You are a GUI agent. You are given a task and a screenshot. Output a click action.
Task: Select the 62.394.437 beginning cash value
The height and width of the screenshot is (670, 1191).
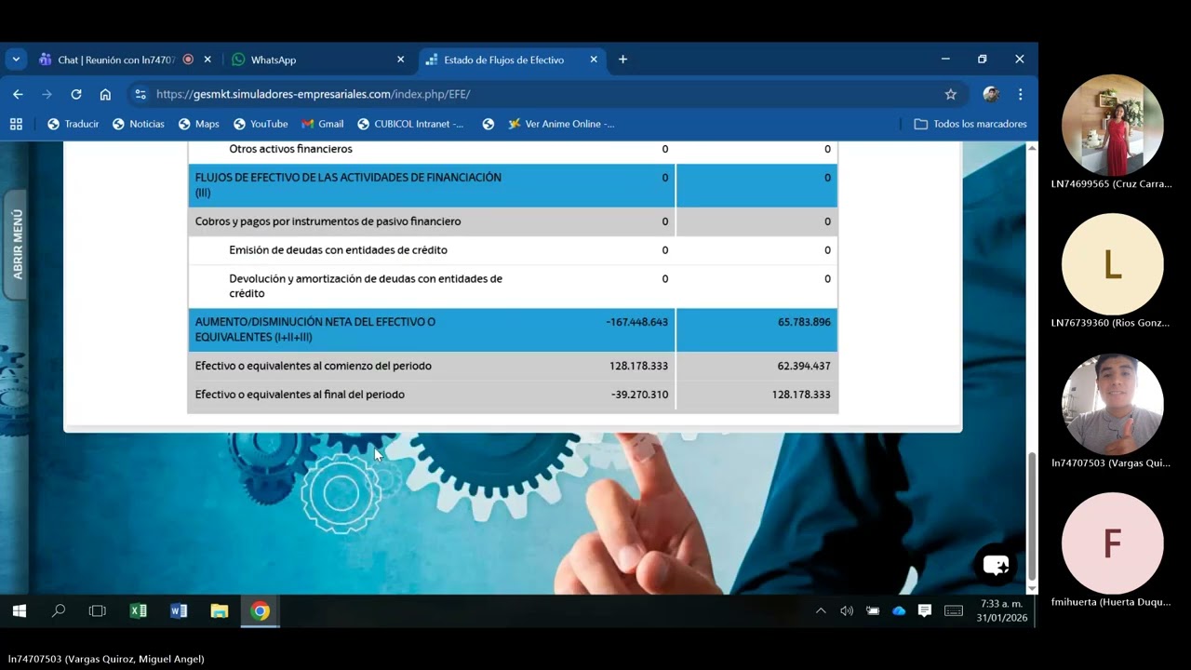[804, 366]
